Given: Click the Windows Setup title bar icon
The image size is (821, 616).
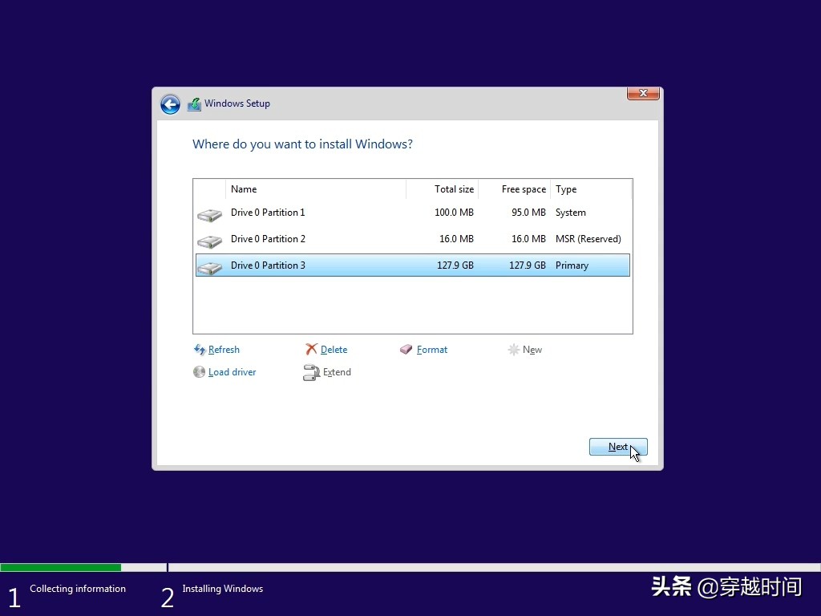Looking at the screenshot, I should pos(193,103).
